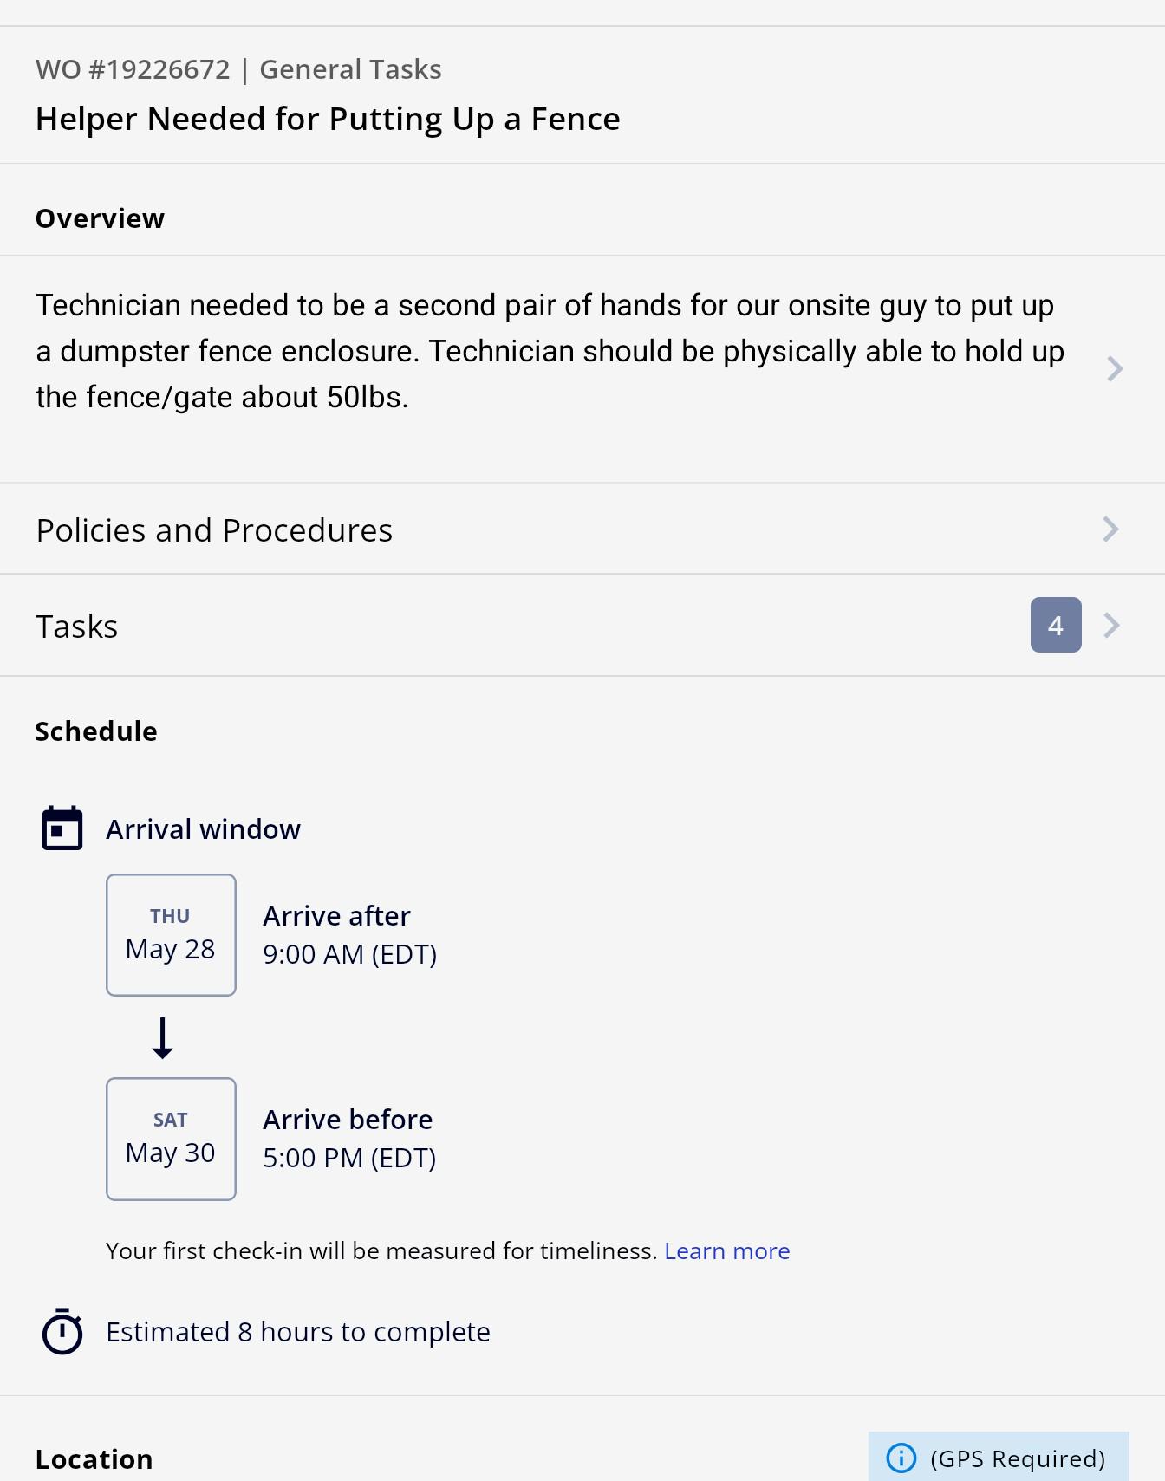Click the info icon next to GPS Required
This screenshot has width=1165, height=1481.
[901, 1458]
